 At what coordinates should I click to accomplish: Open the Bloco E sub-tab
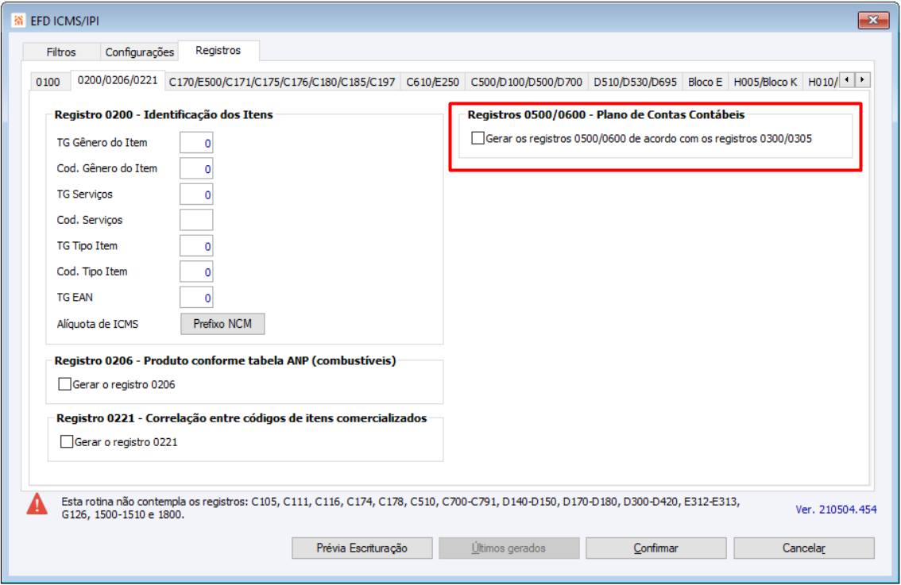pos(705,82)
